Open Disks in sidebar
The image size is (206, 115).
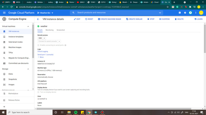click(16, 74)
